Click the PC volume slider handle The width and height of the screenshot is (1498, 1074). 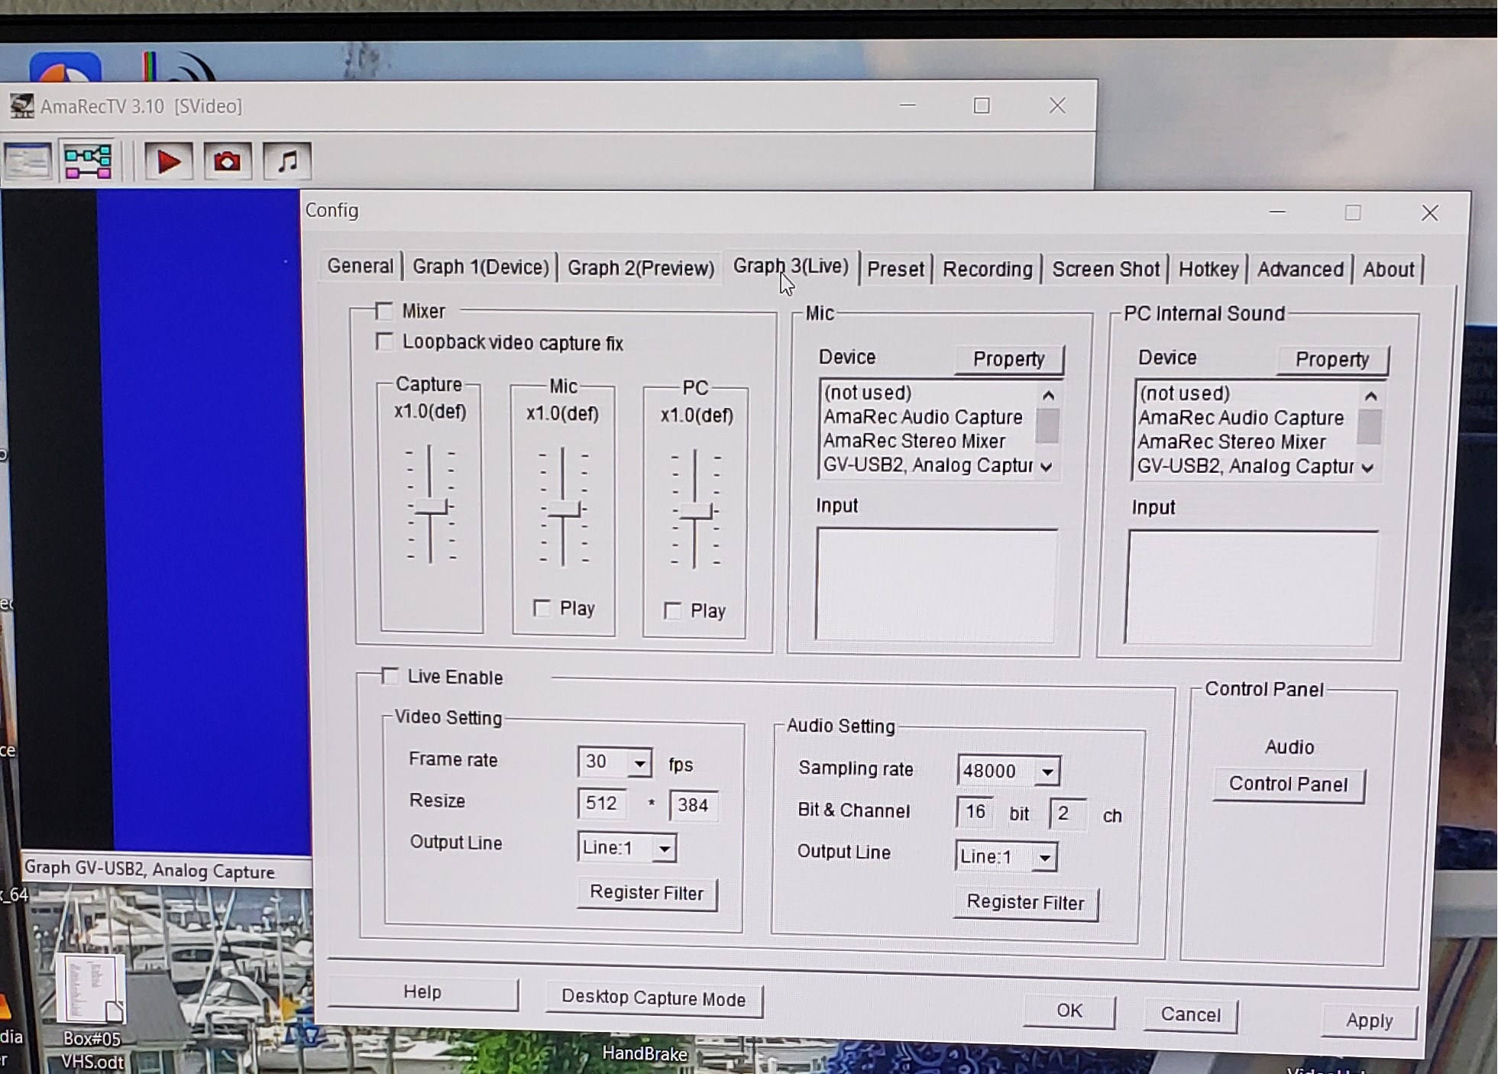695,511
